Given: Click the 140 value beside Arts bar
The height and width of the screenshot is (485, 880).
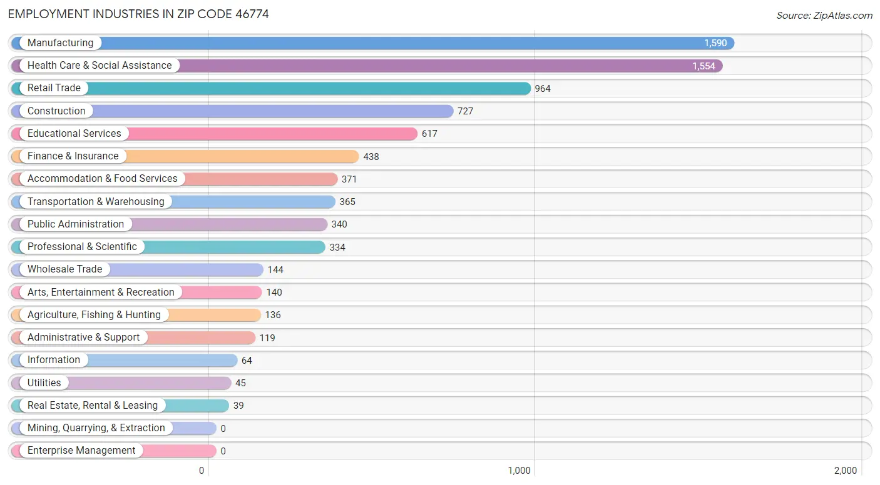Looking at the screenshot, I should point(274,292).
